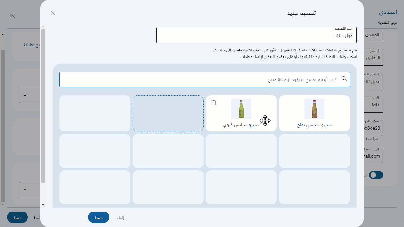Click the background field ending in mail.com
The image size is (404, 227).
(373, 156)
